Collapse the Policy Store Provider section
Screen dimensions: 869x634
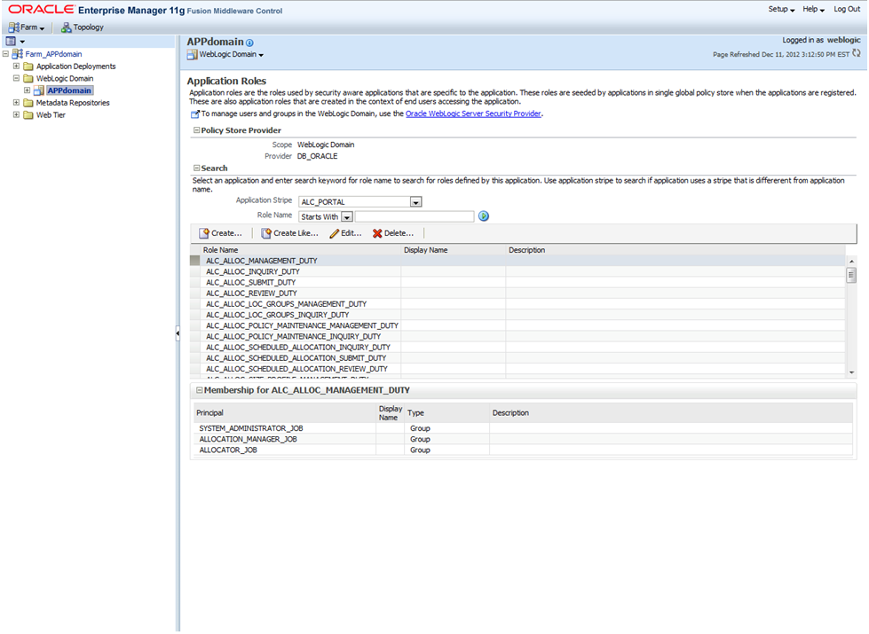(x=199, y=129)
